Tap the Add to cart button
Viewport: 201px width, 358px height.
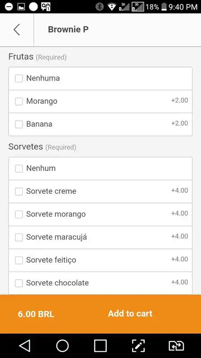coord(130,314)
